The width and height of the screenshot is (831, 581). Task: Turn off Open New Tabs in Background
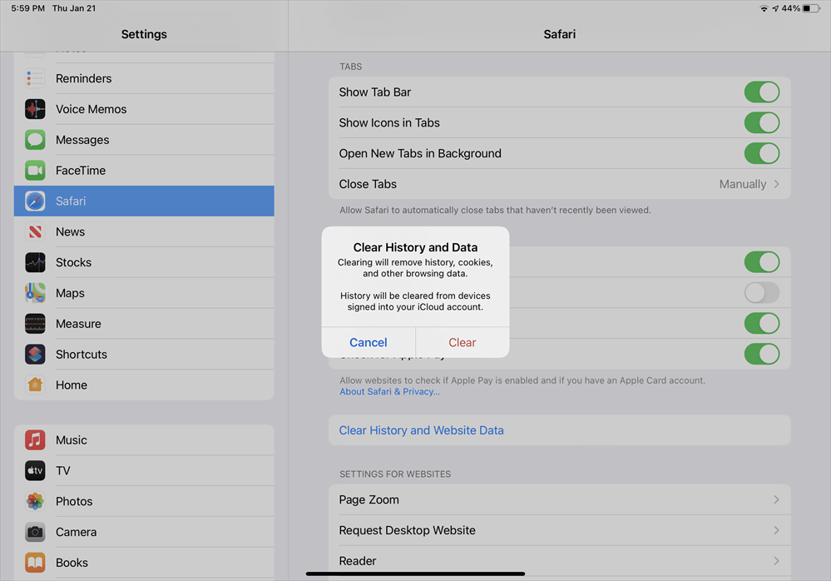(761, 154)
